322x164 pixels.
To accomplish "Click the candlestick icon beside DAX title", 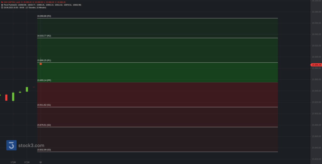I will pyautogui.click(x=2, y=2).
